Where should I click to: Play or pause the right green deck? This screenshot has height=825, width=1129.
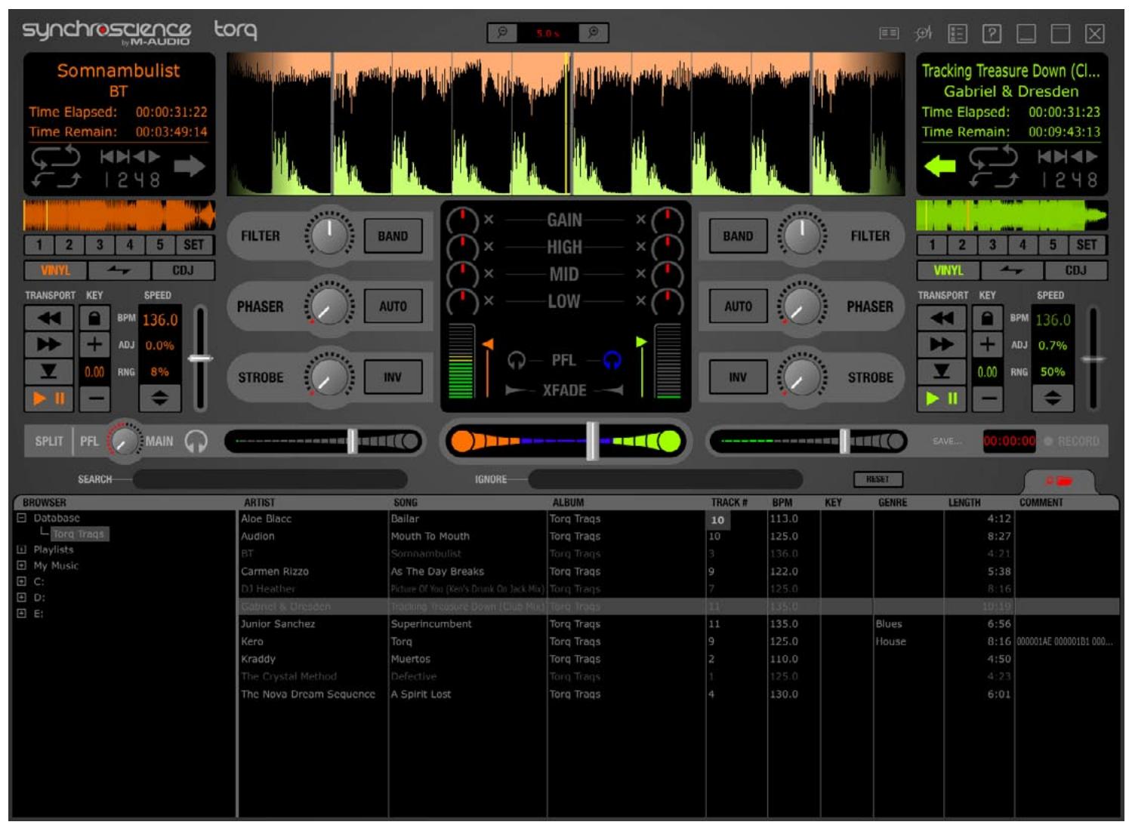click(x=942, y=398)
